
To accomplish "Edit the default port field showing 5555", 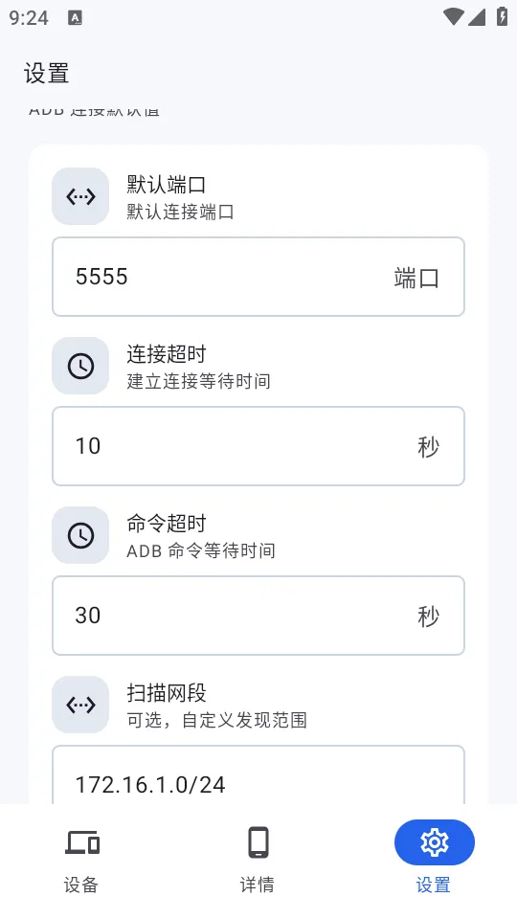I will (x=258, y=277).
